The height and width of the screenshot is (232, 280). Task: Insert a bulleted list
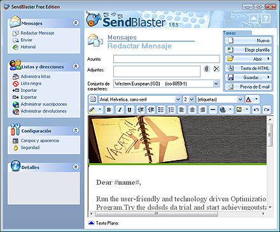coord(161,110)
